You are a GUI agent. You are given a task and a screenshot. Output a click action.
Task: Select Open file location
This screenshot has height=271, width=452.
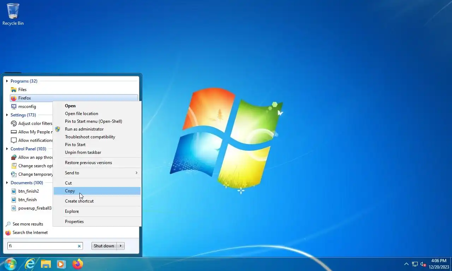97,114
